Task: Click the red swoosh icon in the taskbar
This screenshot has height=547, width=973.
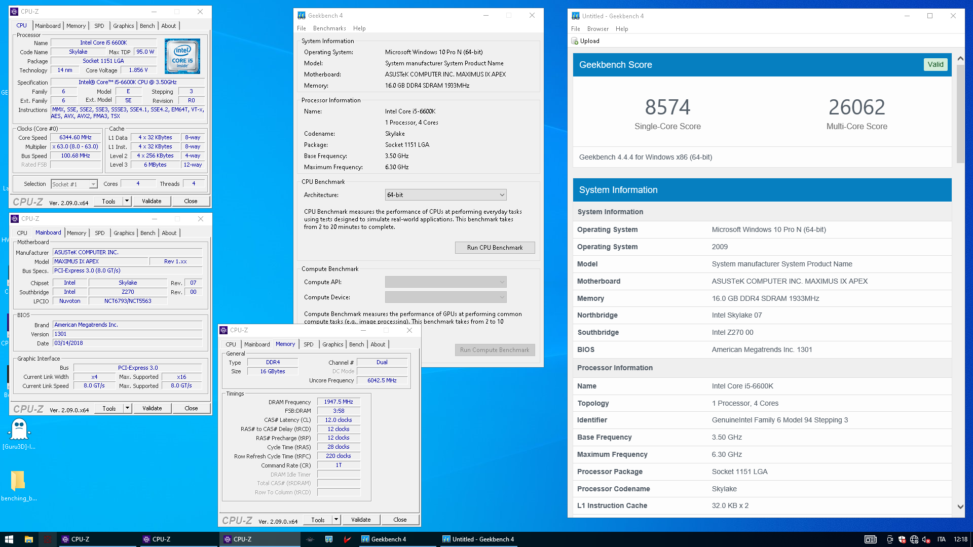Action: click(x=348, y=539)
